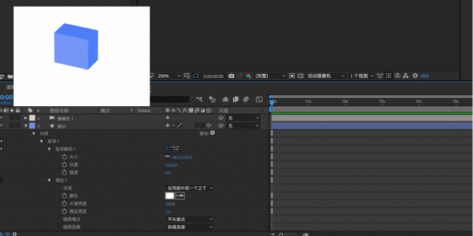Toggle visibility eye of 摄像机 1 layer
This screenshot has width=473, height=236.
coord(1,117)
